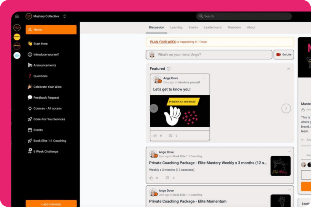Open the Celebrate Your Wins channel

point(47,87)
